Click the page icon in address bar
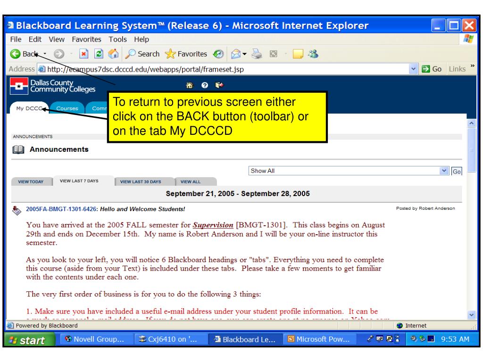This screenshot has width=483, height=362. click(42, 69)
